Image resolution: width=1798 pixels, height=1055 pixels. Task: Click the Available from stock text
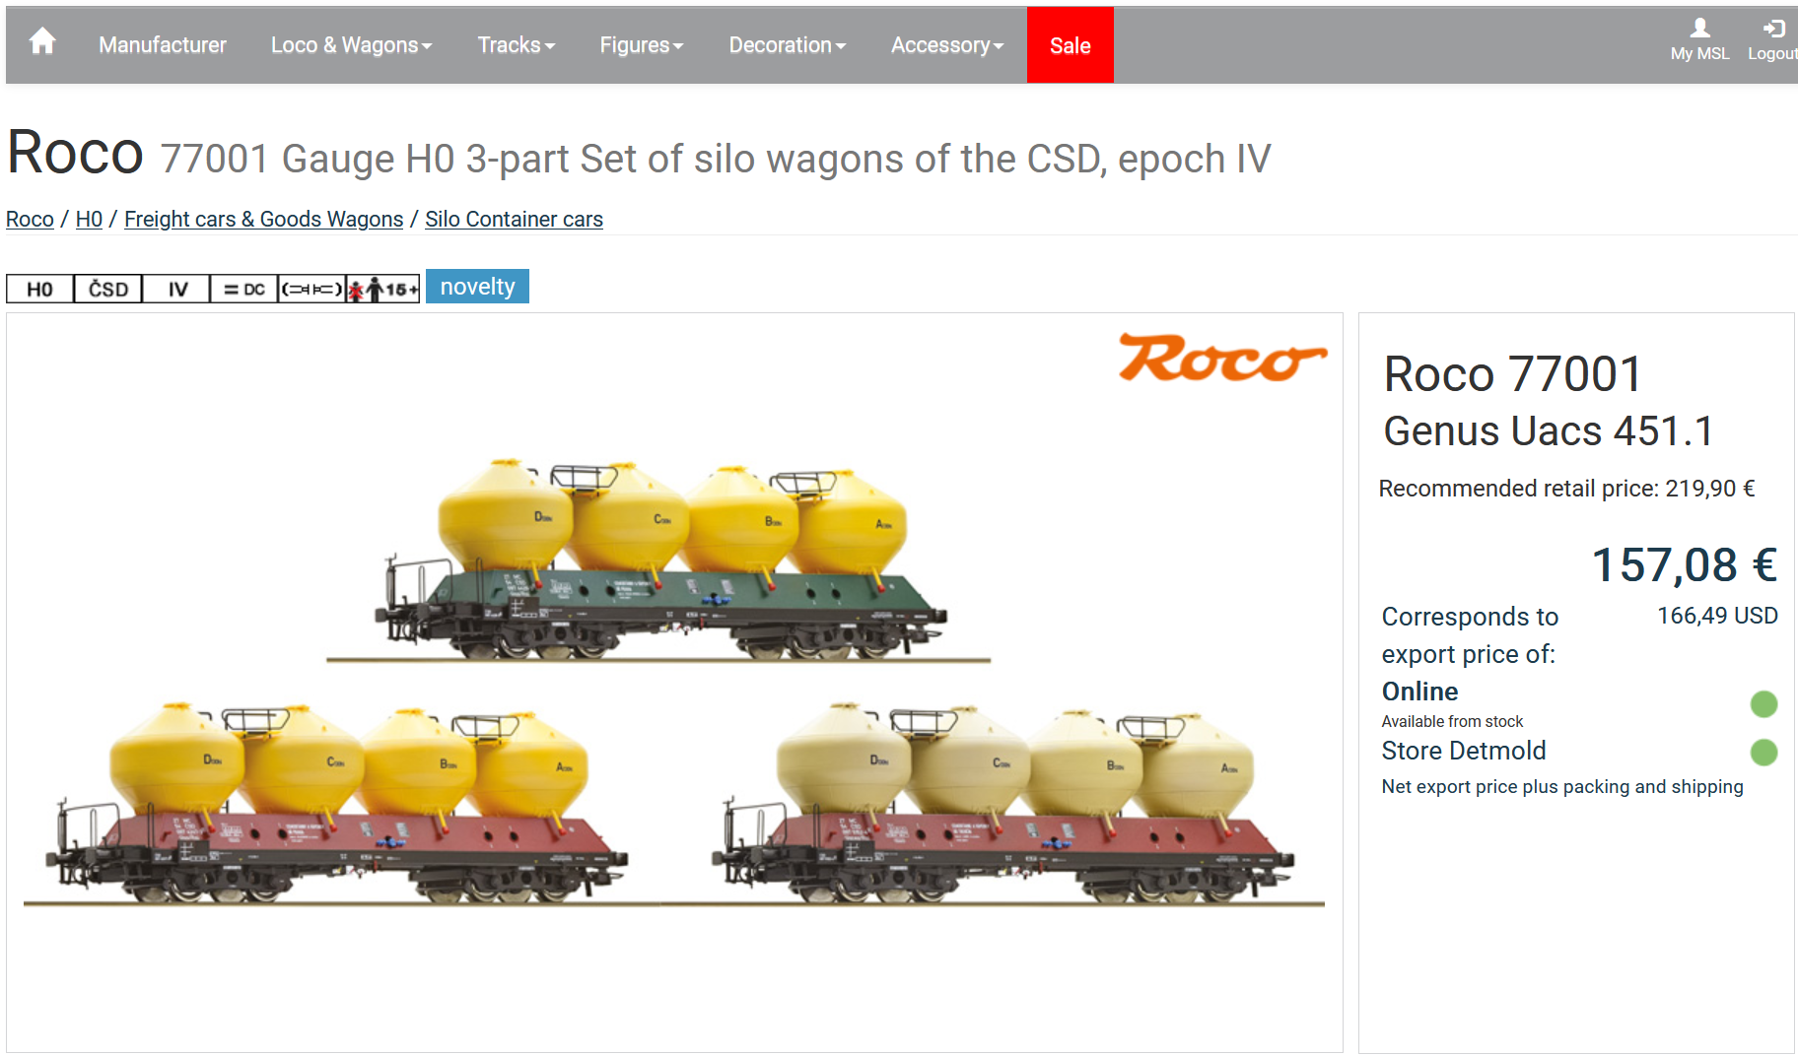click(x=1452, y=721)
